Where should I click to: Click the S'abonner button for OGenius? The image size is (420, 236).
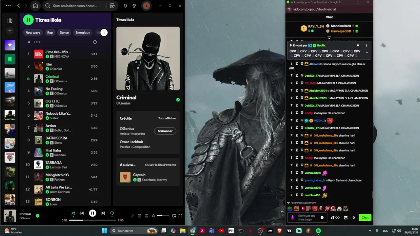click(165, 131)
